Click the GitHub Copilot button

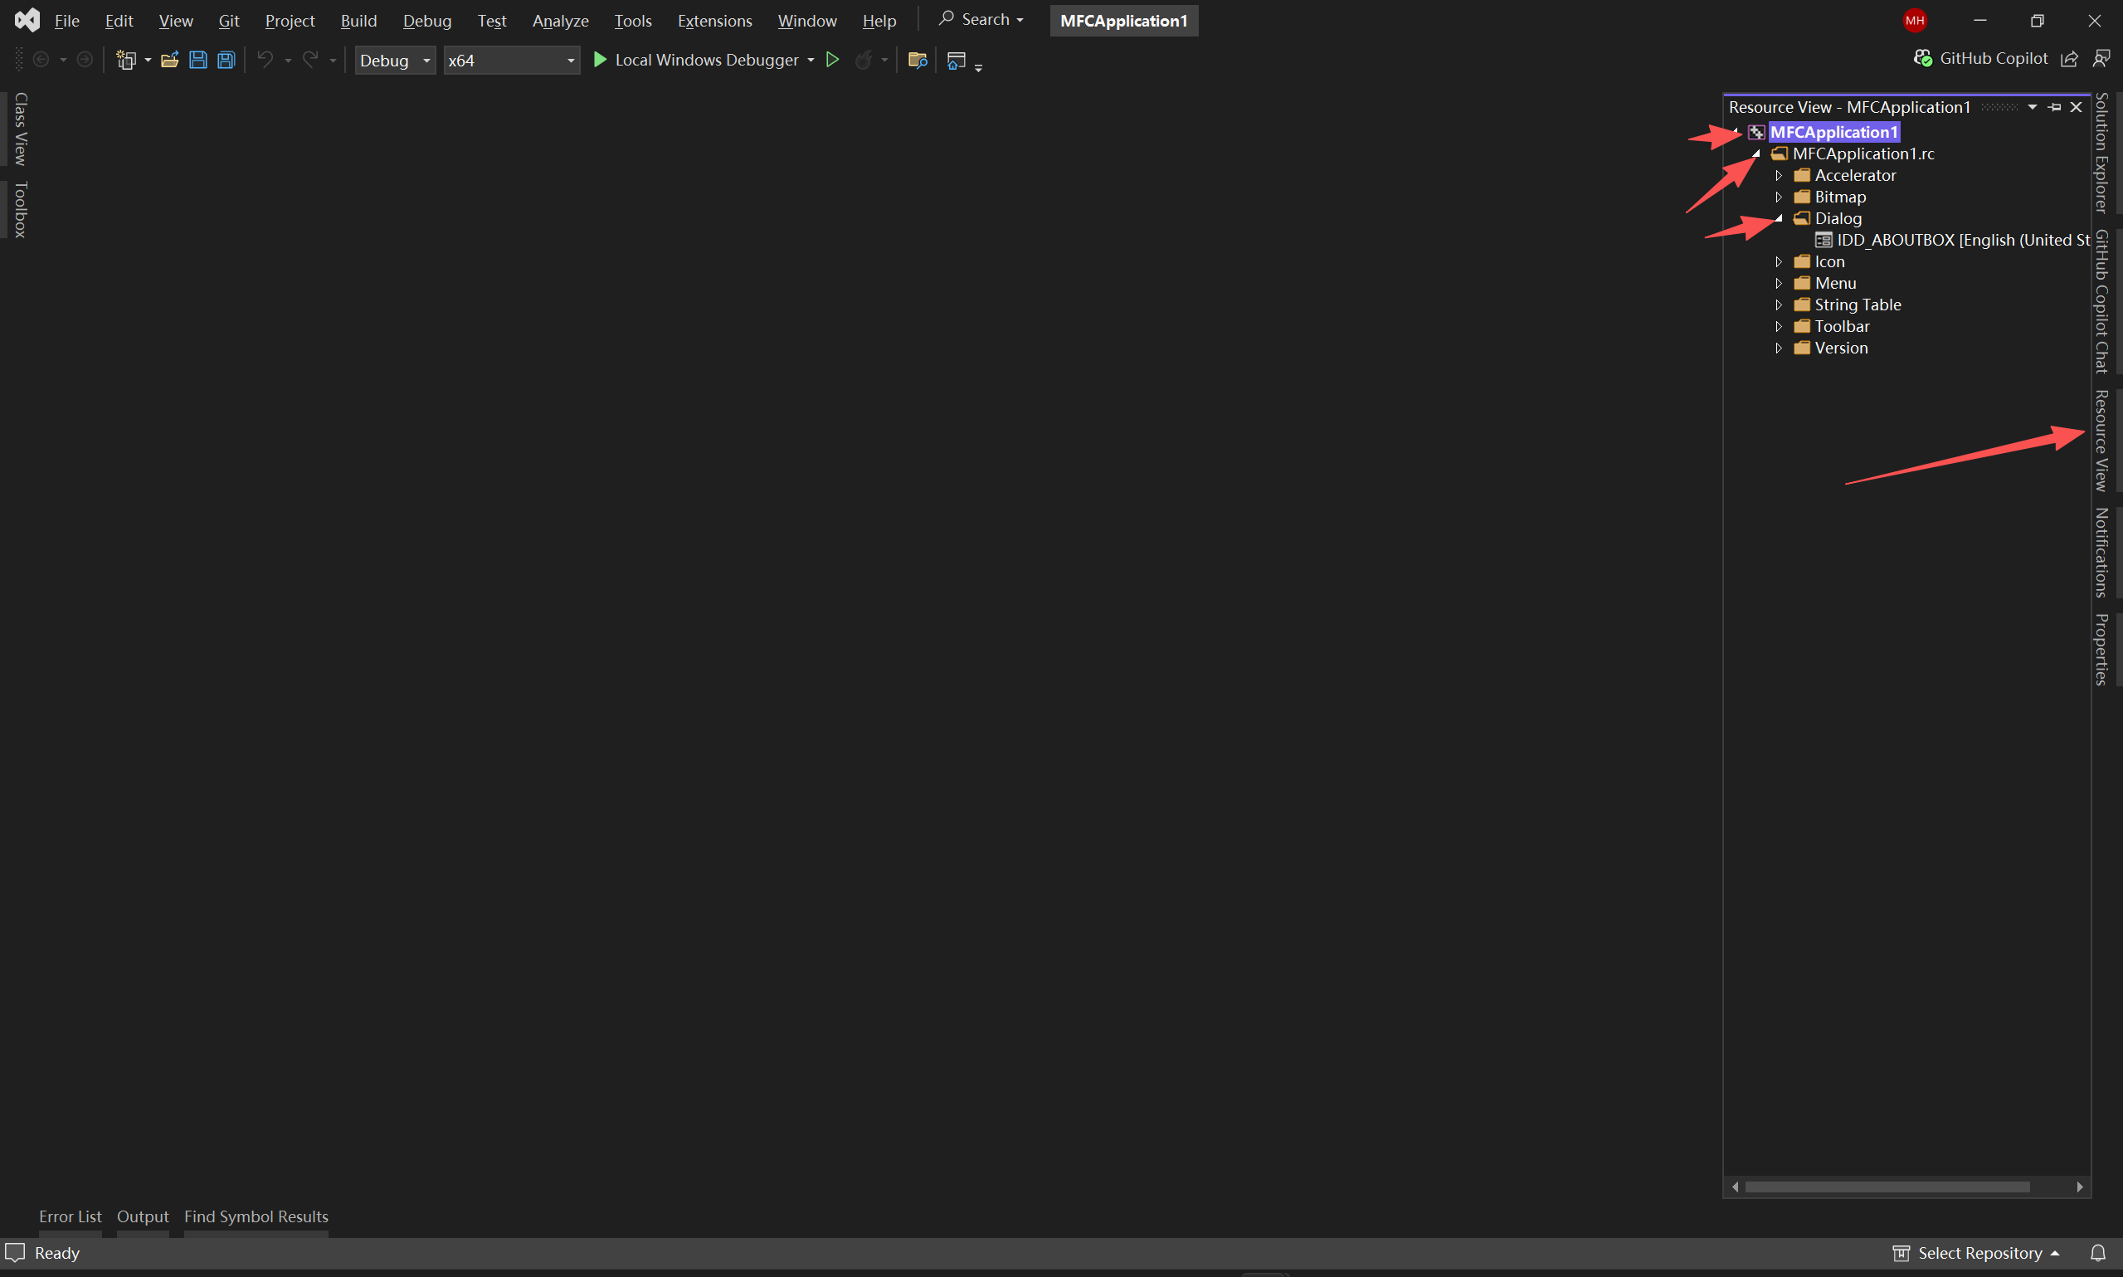[1981, 59]
